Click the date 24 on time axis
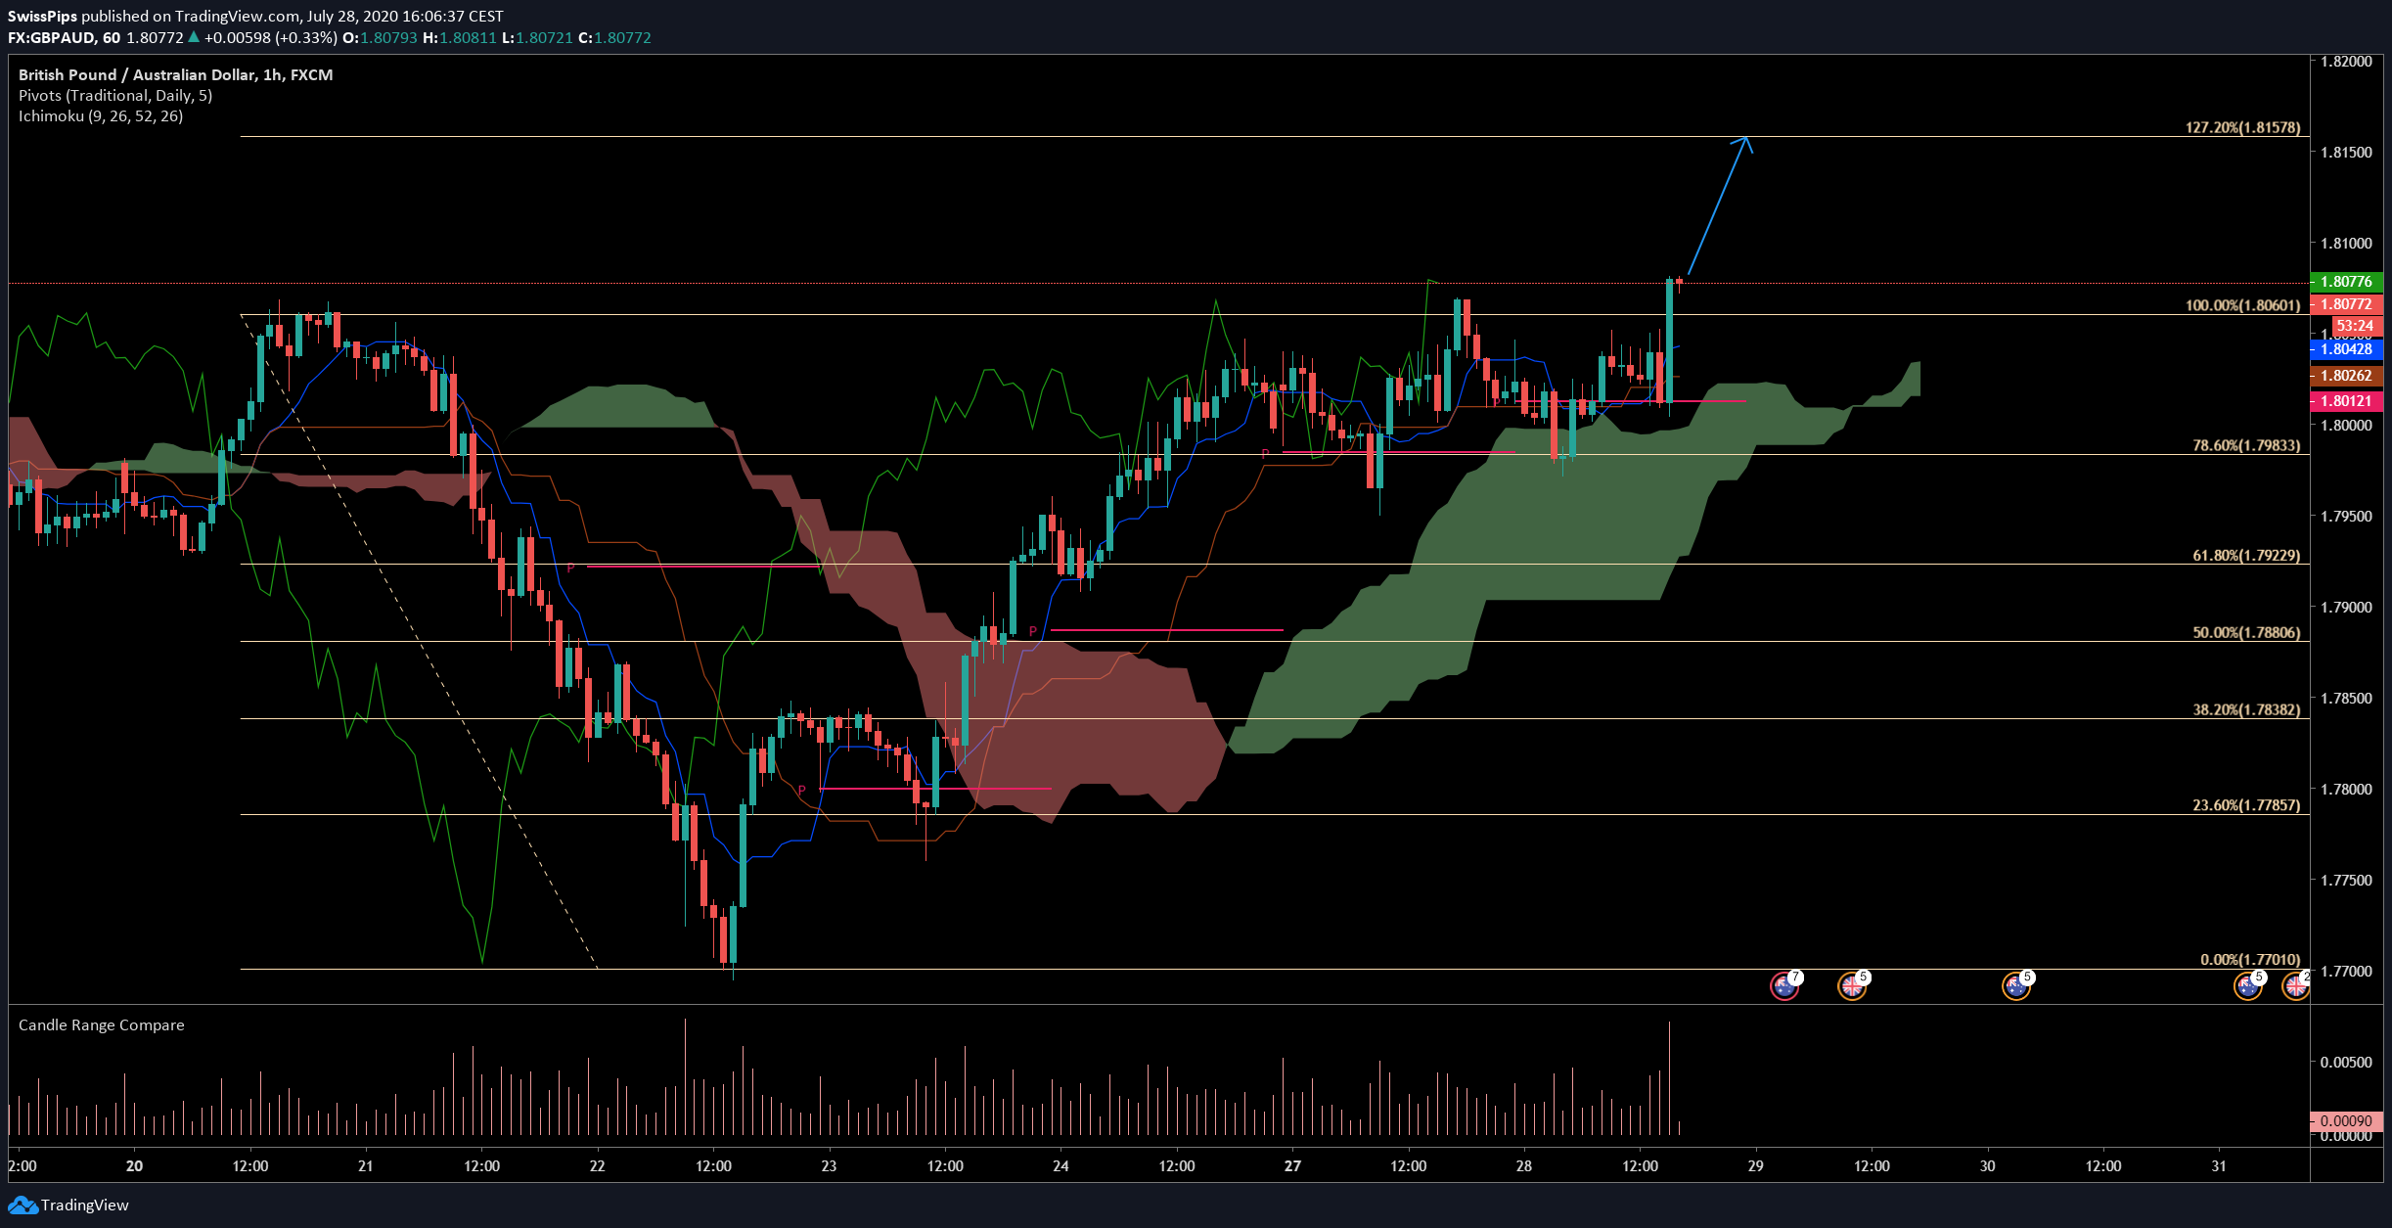The image size is (2392, 1228). pyautogui.click(x=1061, y=1165)
